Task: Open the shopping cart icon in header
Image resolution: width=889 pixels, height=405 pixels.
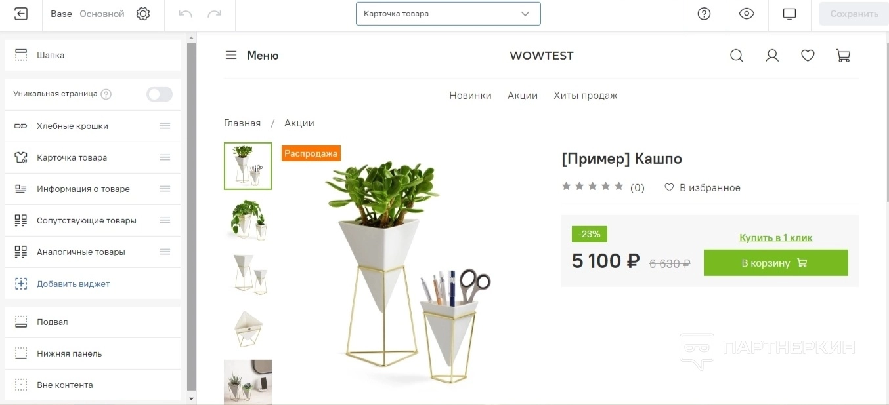Action: point(843,56)
